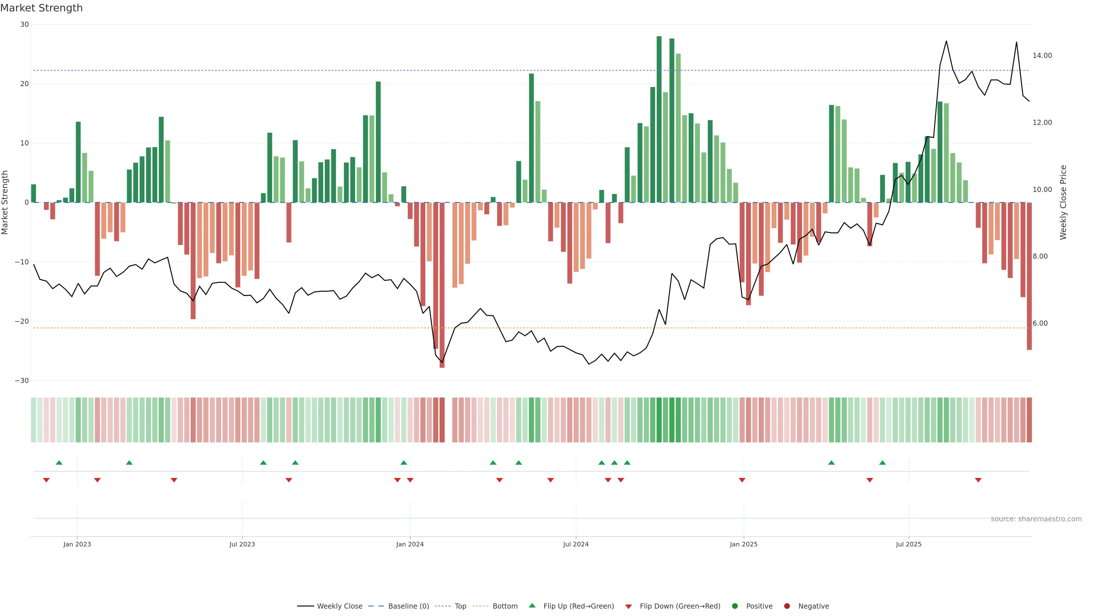This screenshot has width=1096, height=616.
Task: Click flip-down marker at Jan 2025
Action: click(742, 480)
